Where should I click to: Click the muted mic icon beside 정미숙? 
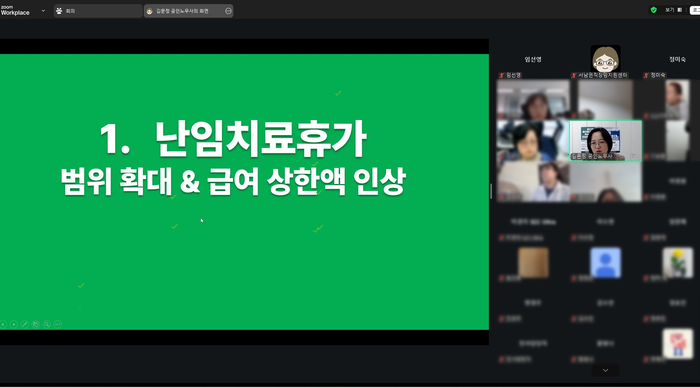pyautogui.click(x=646, y=75)
